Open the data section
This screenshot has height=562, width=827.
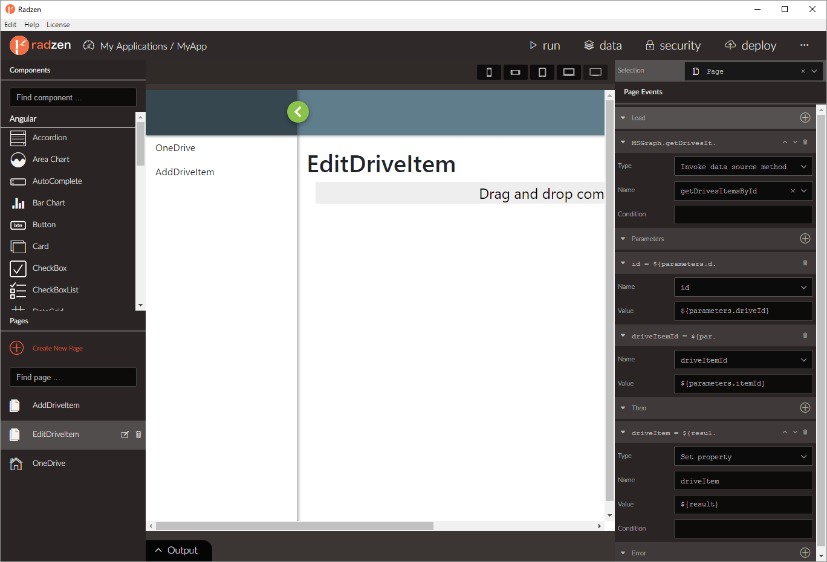603,45
